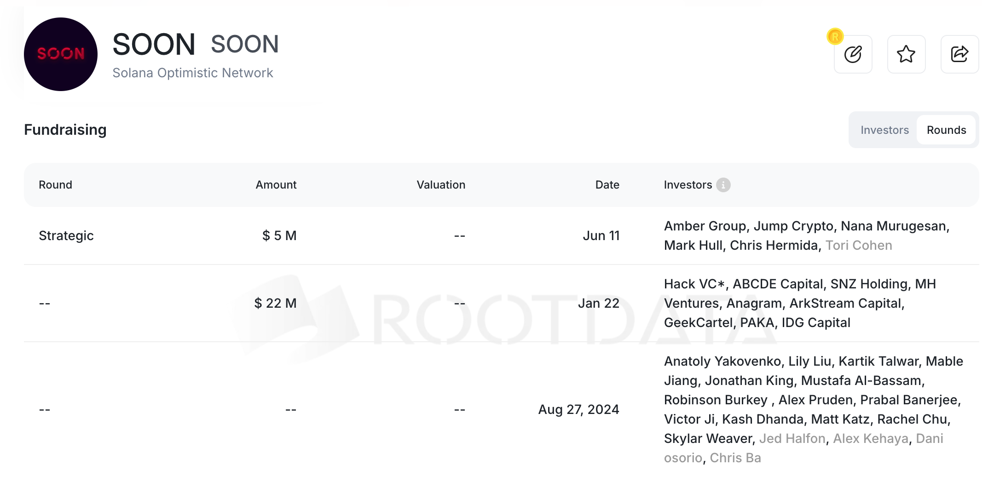Click the Investors info icon

723,185
